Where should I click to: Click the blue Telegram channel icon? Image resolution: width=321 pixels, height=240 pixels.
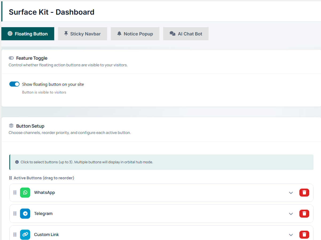pyautogui.click(x=25, y=214)
